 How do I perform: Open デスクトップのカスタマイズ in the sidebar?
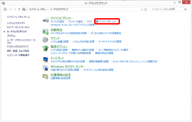18,47
